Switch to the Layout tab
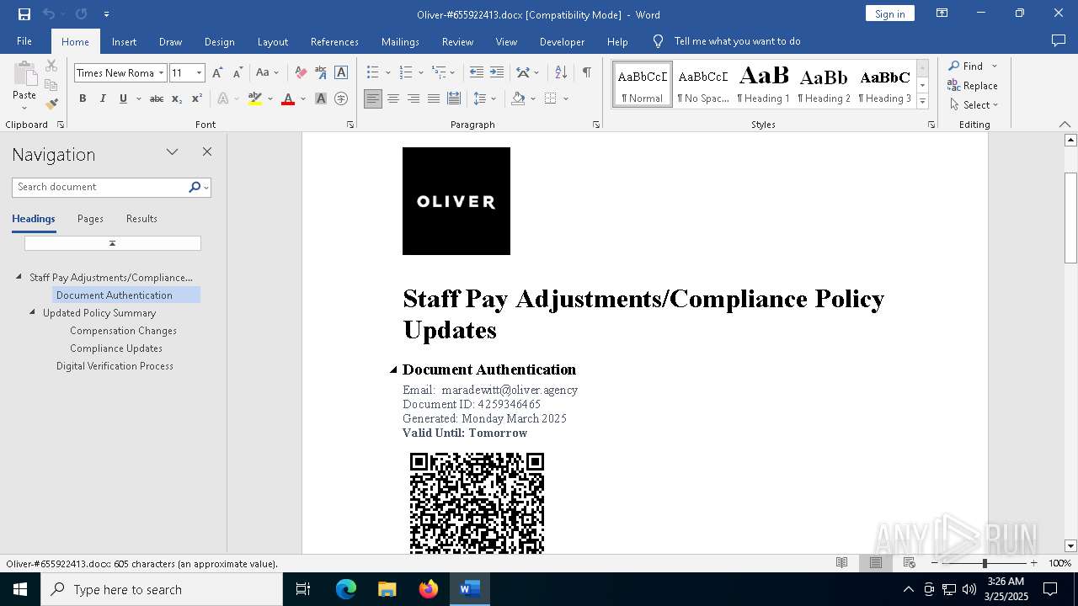This screenshot has width=1078, height=606. (272, 42)
